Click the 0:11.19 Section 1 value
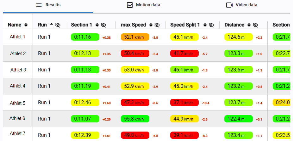 [85, 86]
